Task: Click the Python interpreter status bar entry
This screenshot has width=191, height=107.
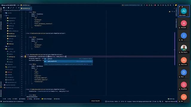Action: coord(142,102)
